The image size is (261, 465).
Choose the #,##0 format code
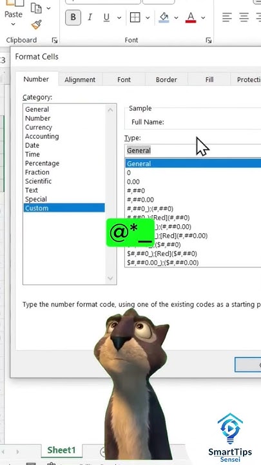coord(193,191)
